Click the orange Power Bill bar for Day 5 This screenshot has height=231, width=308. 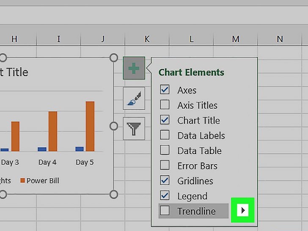(x=90, y=126)
